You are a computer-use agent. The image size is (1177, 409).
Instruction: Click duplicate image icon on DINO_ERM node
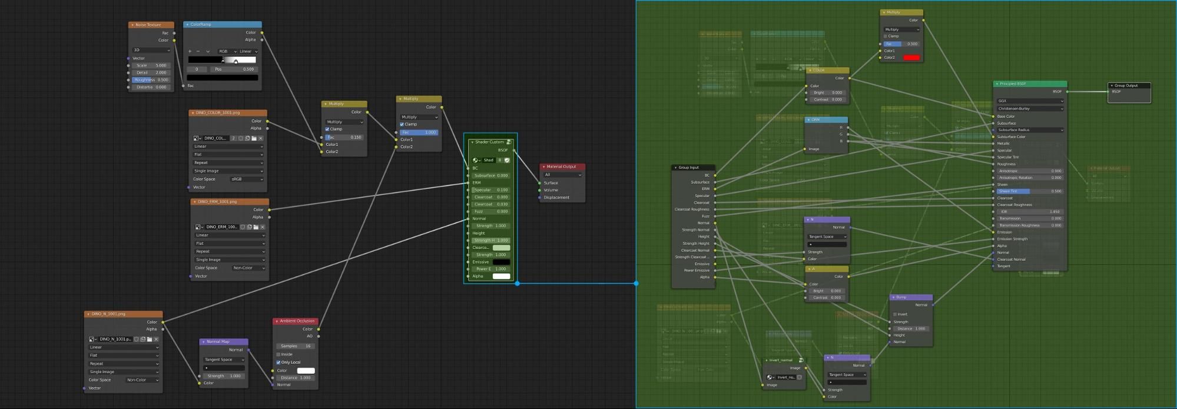249,227
